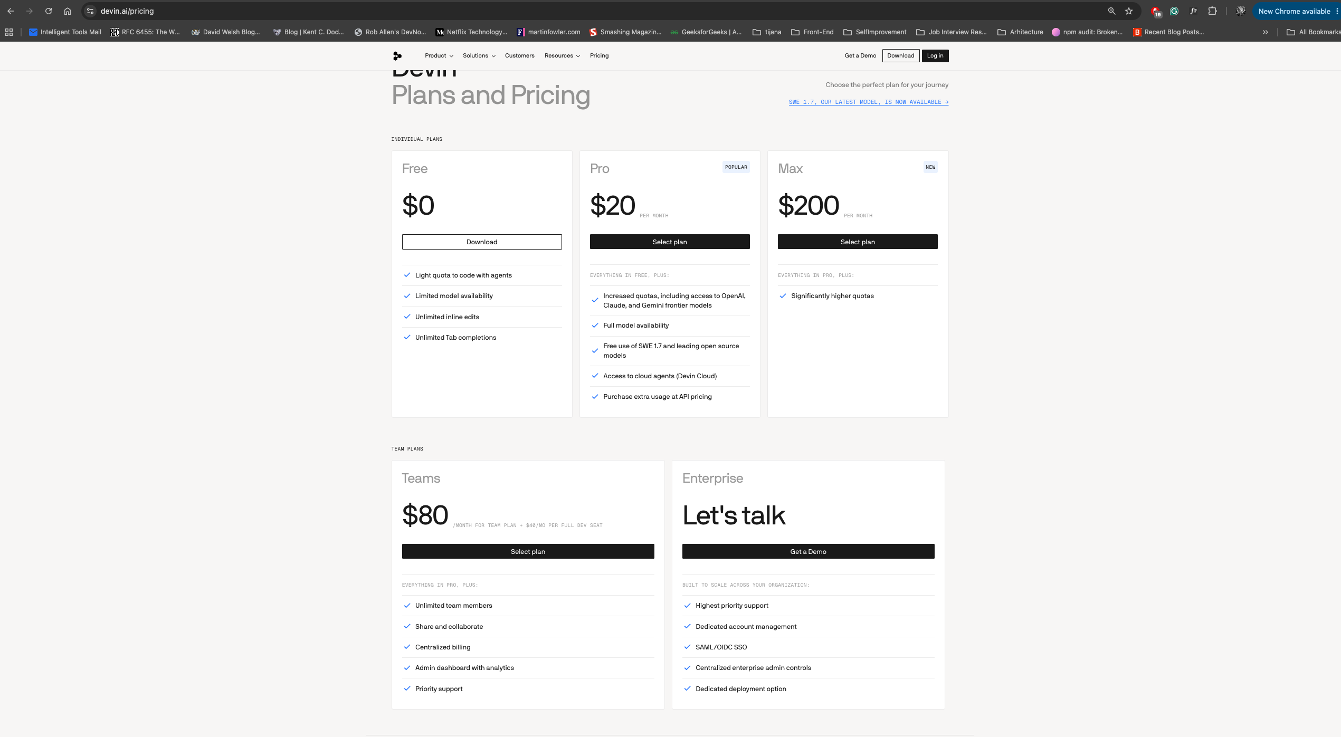Open Rob Allen's DevNotes bookmark
Viewport: 1341px width, 737px height.
pos(390,32)
